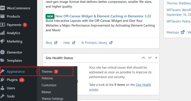Click external link icon beside Meetups
This screenshot has width=191, height=101.
pyautogui.click(x=183, y=32)
